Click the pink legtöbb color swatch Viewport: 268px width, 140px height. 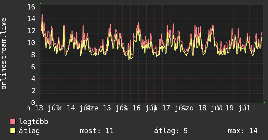pyautogui.click(x=13, y=122)
